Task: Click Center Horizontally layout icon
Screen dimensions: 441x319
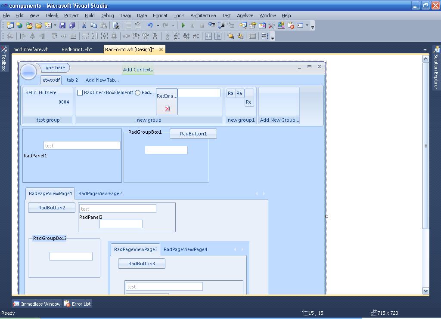Action: [x=208, y=36]
